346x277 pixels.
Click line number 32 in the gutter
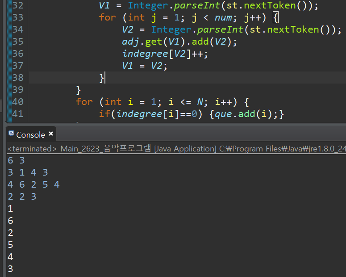pos(18,5)
